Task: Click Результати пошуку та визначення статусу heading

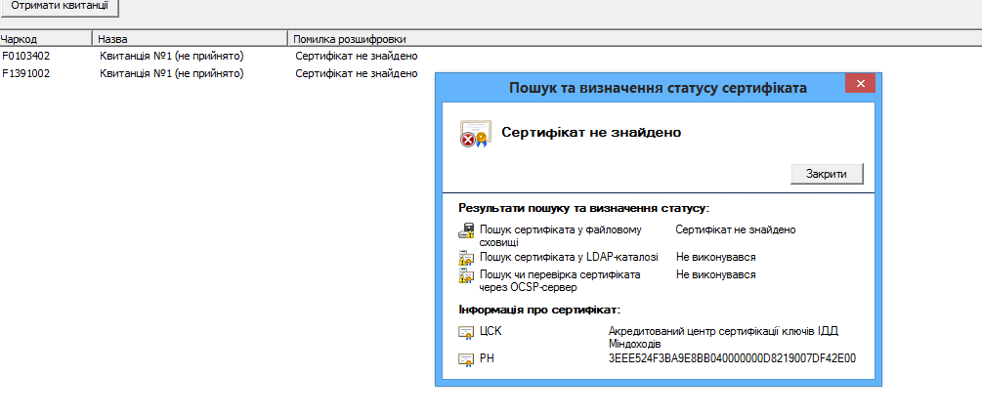Action: (x=583, y=208)
